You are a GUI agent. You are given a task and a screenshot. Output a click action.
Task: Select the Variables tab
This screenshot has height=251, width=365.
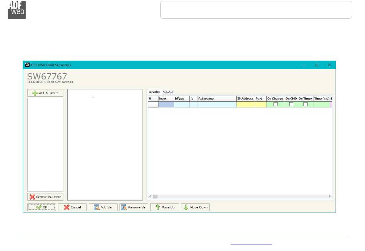(154, 92)
